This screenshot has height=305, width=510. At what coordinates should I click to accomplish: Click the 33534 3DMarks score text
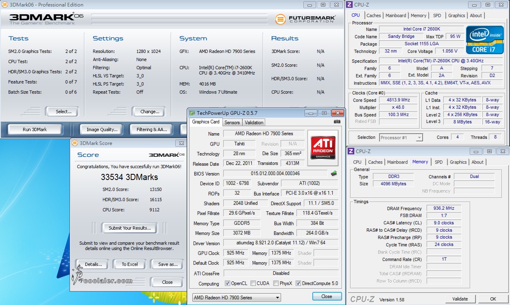tap(129, 177)
